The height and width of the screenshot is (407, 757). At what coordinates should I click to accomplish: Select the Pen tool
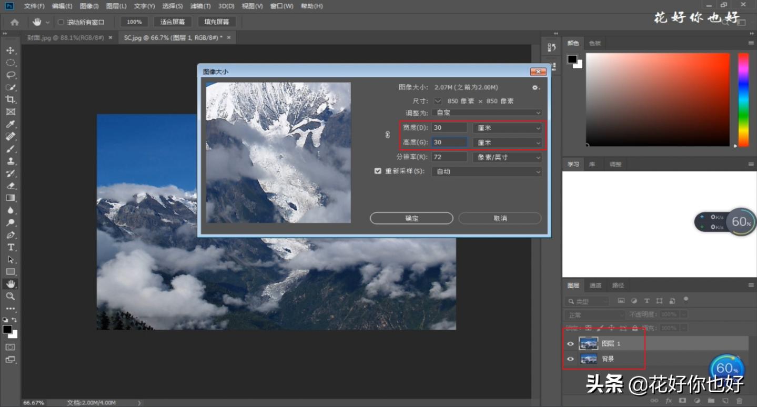pyautogui.click(x=10, y=235)
